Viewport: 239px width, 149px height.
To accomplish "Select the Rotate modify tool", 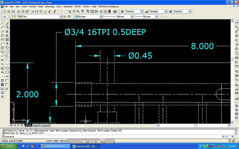I will click(x=7, y=48).
